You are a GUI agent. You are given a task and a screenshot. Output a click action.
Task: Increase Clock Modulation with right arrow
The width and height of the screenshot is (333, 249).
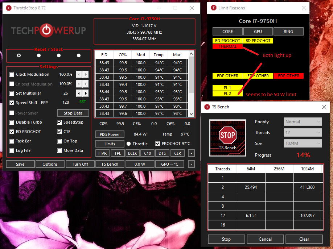click(x=86, y=75)
